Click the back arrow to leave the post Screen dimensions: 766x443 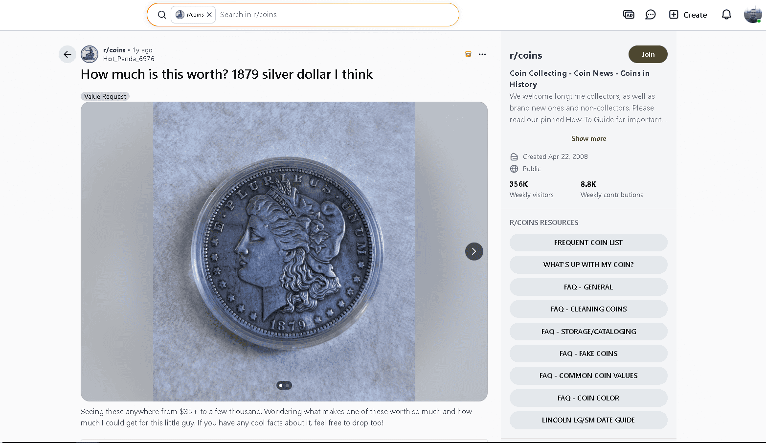[x=67, y=54]
